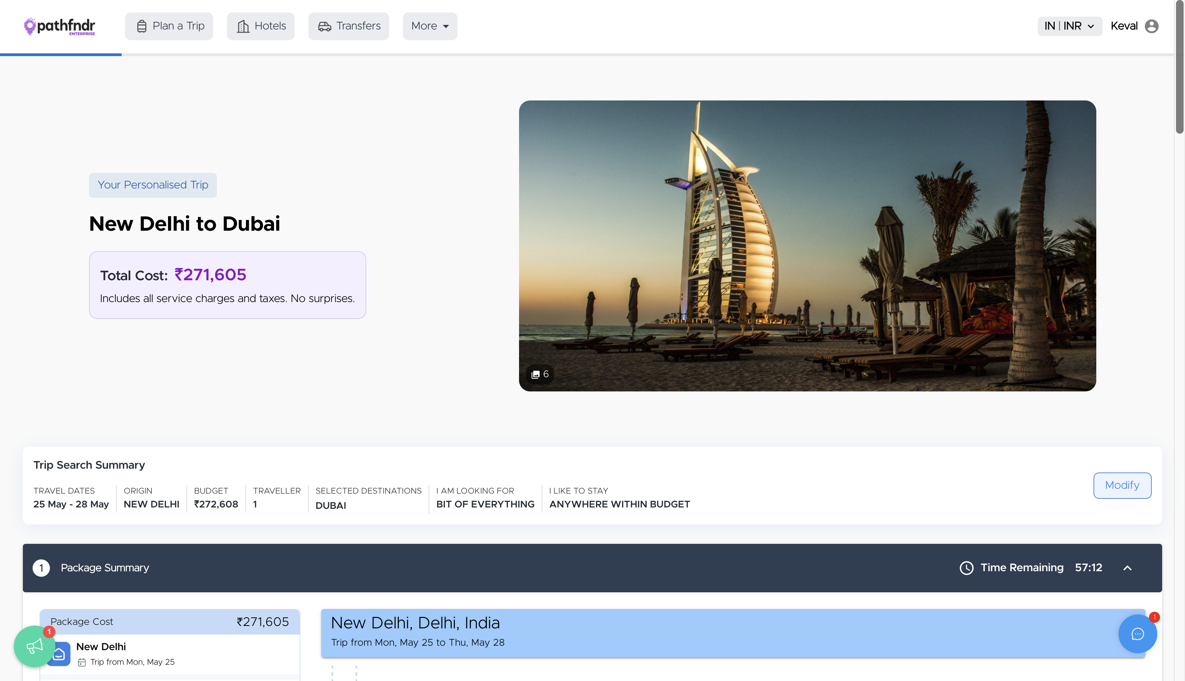
Task: Click the New Delhi, Delhi, India header
Action: click(733, 633)
